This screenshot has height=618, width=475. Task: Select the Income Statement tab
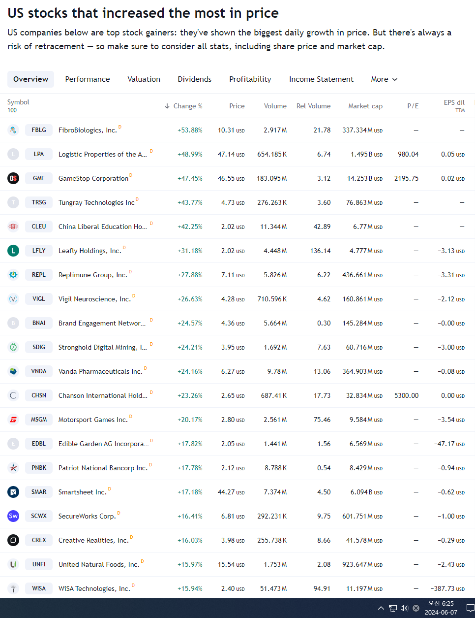pyautogui.click(x=321, y=79)
